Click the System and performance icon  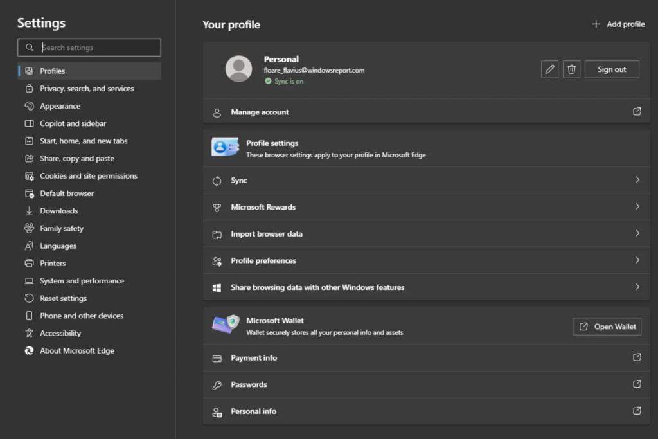(30, 281)
